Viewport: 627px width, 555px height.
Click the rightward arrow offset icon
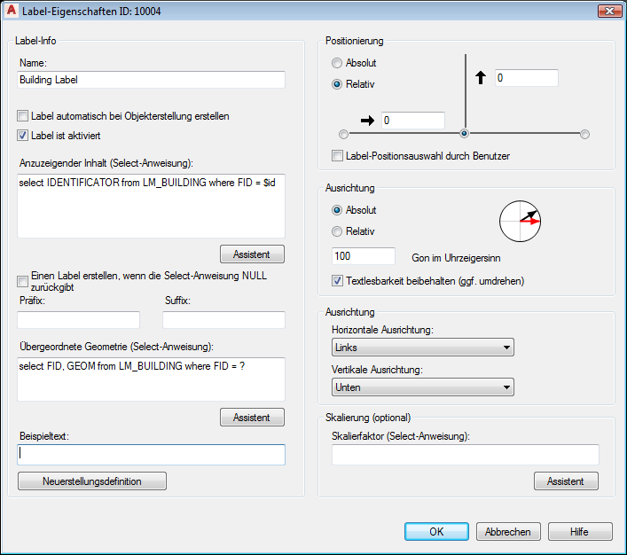(367, 121)
